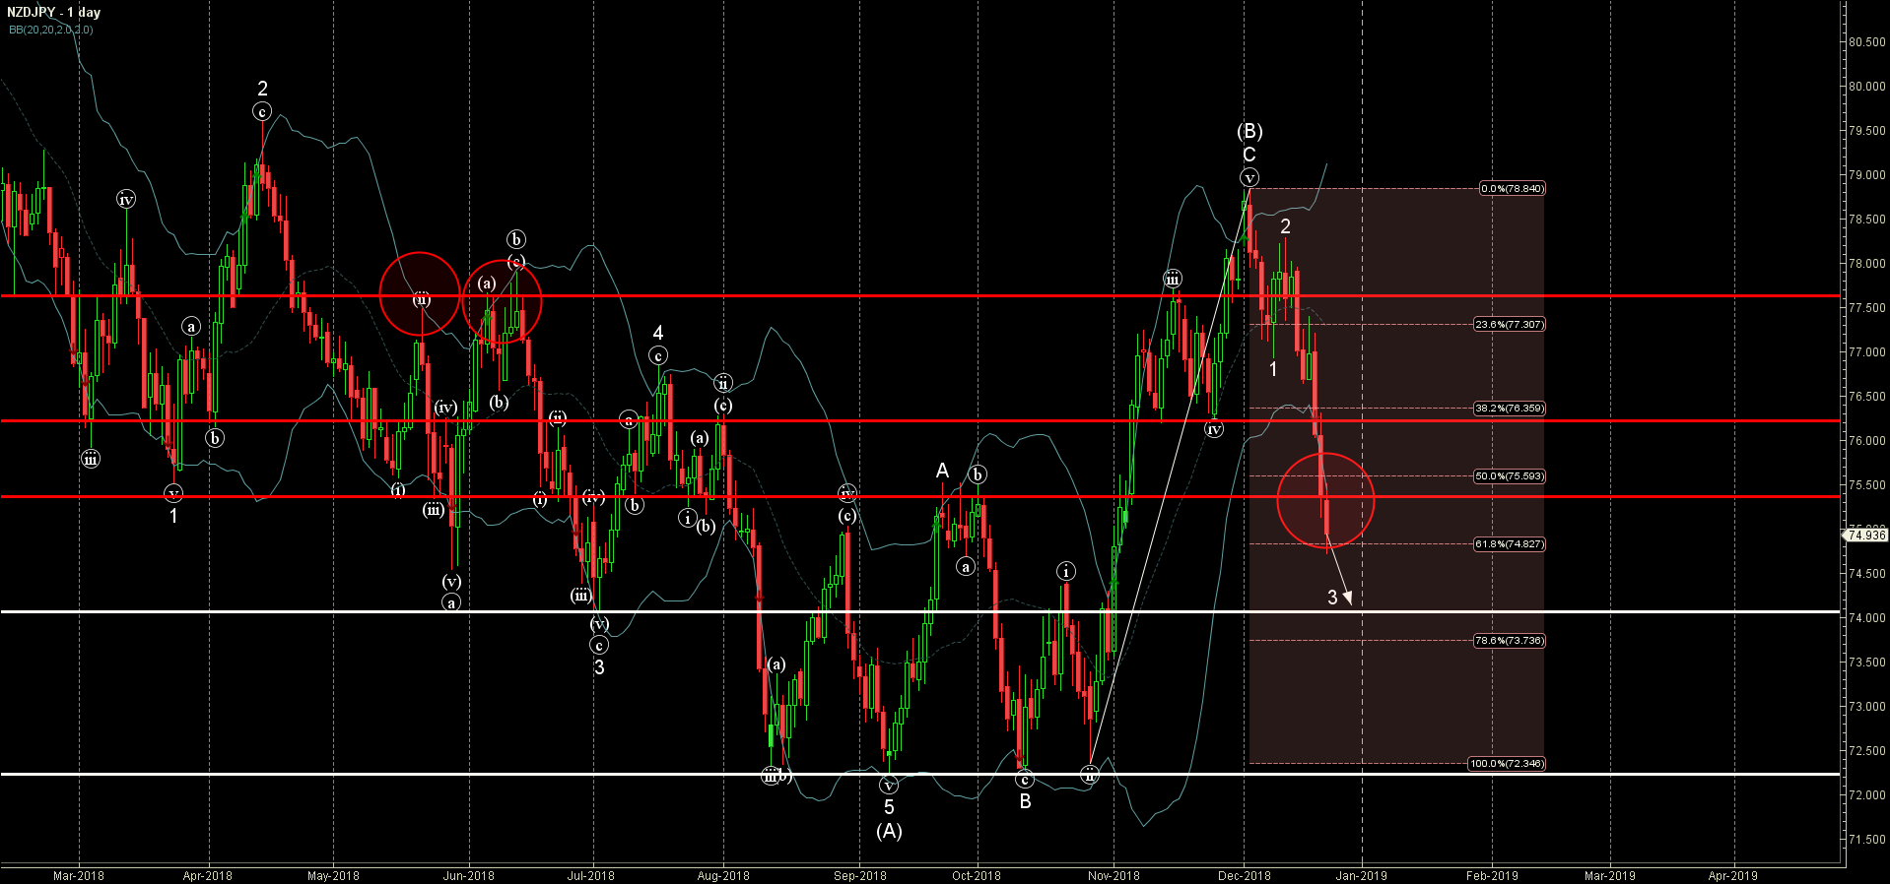The height and width of the screenshot is (884, 1890).
Task: Click the Jun-2018 date on time axis
Action: tap(468, 875)
